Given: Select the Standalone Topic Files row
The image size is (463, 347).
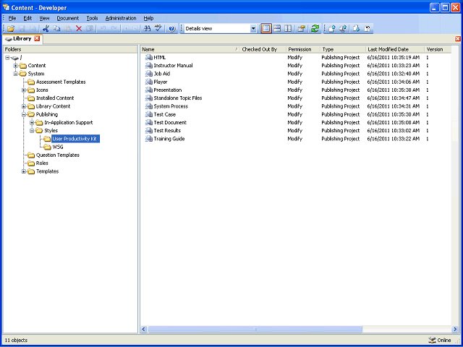Looking at the screenshot, I should tap(296, 98).
